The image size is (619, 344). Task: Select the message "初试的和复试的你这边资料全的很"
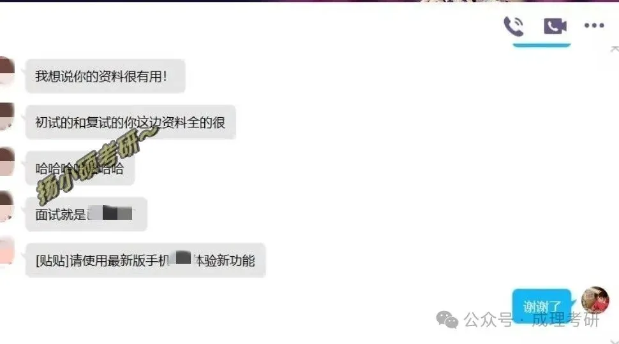(131, 122)
